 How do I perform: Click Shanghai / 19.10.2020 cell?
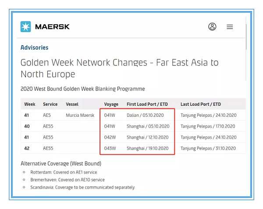coord(147,148)
